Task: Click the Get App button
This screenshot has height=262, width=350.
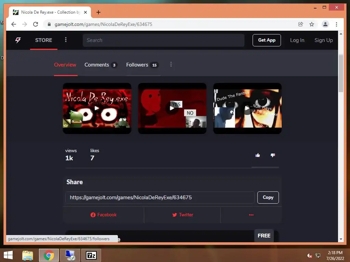Action: click(267, 40)
